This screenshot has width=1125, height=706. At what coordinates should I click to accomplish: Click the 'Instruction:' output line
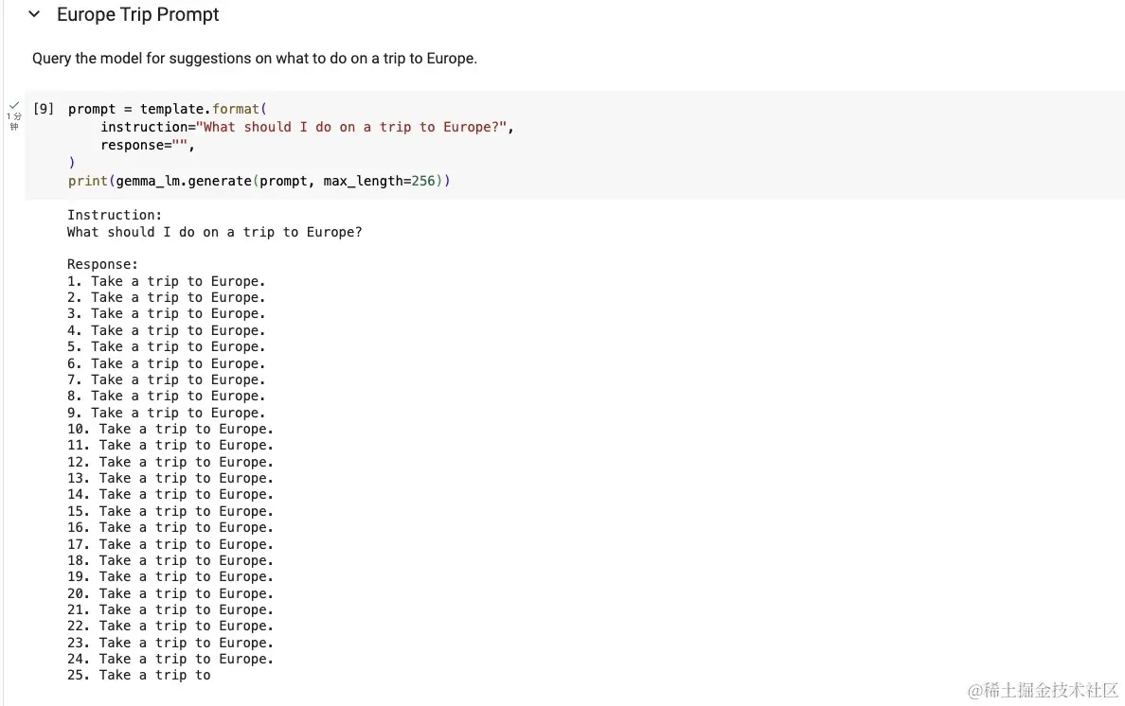point(115,216)
